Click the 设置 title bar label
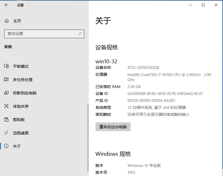 pyautogui.click(x=20, y=5)
